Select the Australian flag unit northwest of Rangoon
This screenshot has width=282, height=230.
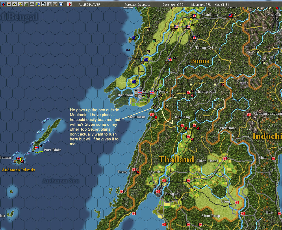click(x=133, y=82)
